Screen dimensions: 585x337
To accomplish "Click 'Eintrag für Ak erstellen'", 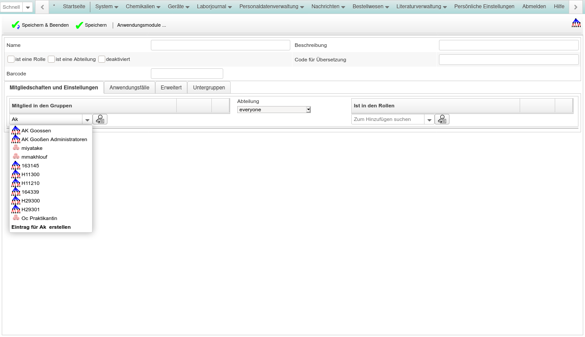I will (x=41, y=227).
